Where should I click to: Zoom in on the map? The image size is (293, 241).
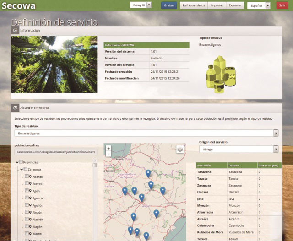[x=109, y=149]
